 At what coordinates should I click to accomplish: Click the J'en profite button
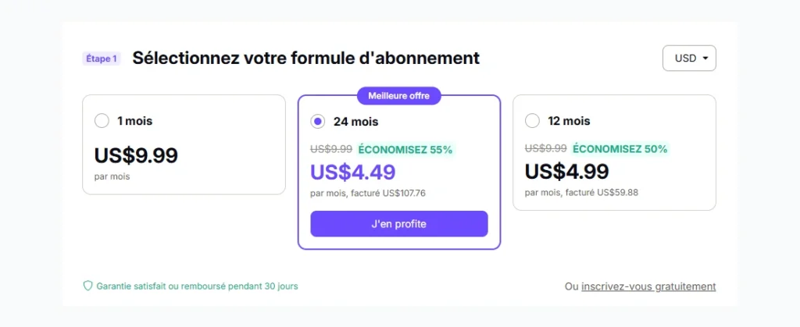(399, 224)
